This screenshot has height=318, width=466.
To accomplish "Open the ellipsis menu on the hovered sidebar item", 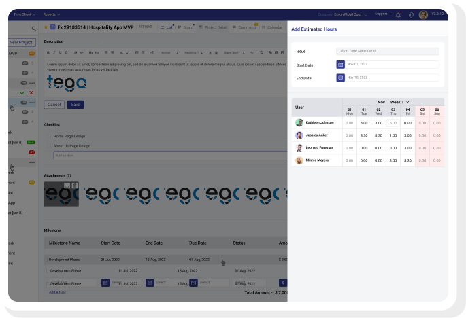I will [32, 103].
